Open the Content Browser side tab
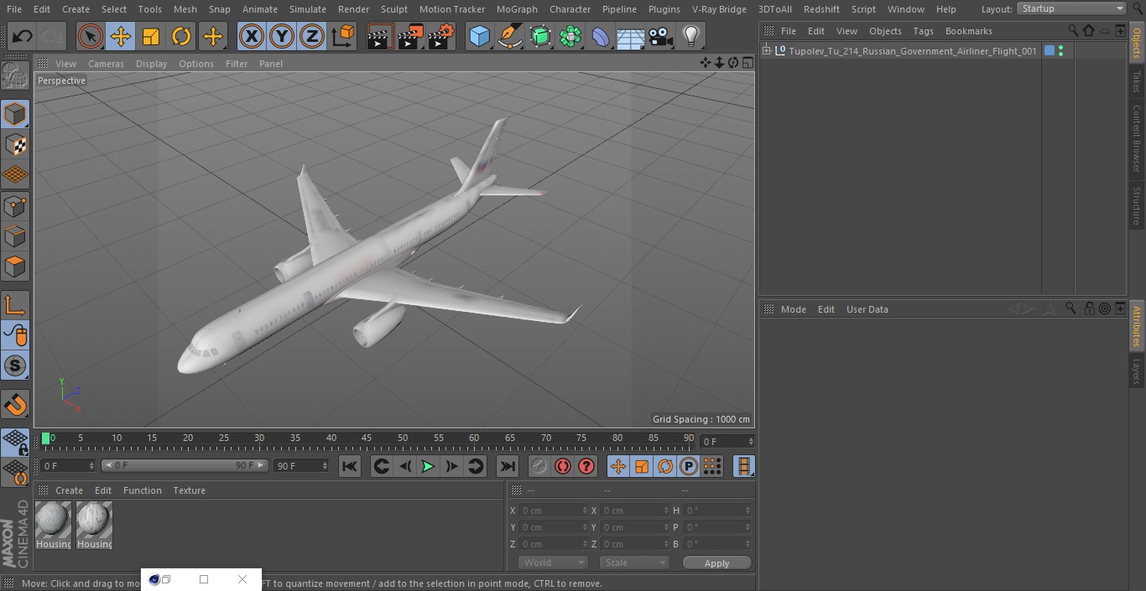 pyautogui.click(x=1137, y=138)
